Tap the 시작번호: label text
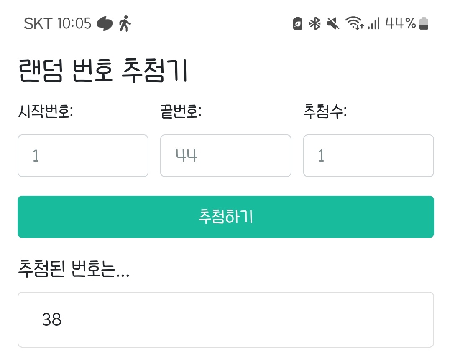The width and height of the screenshot is (450, 359). (46, 112)
